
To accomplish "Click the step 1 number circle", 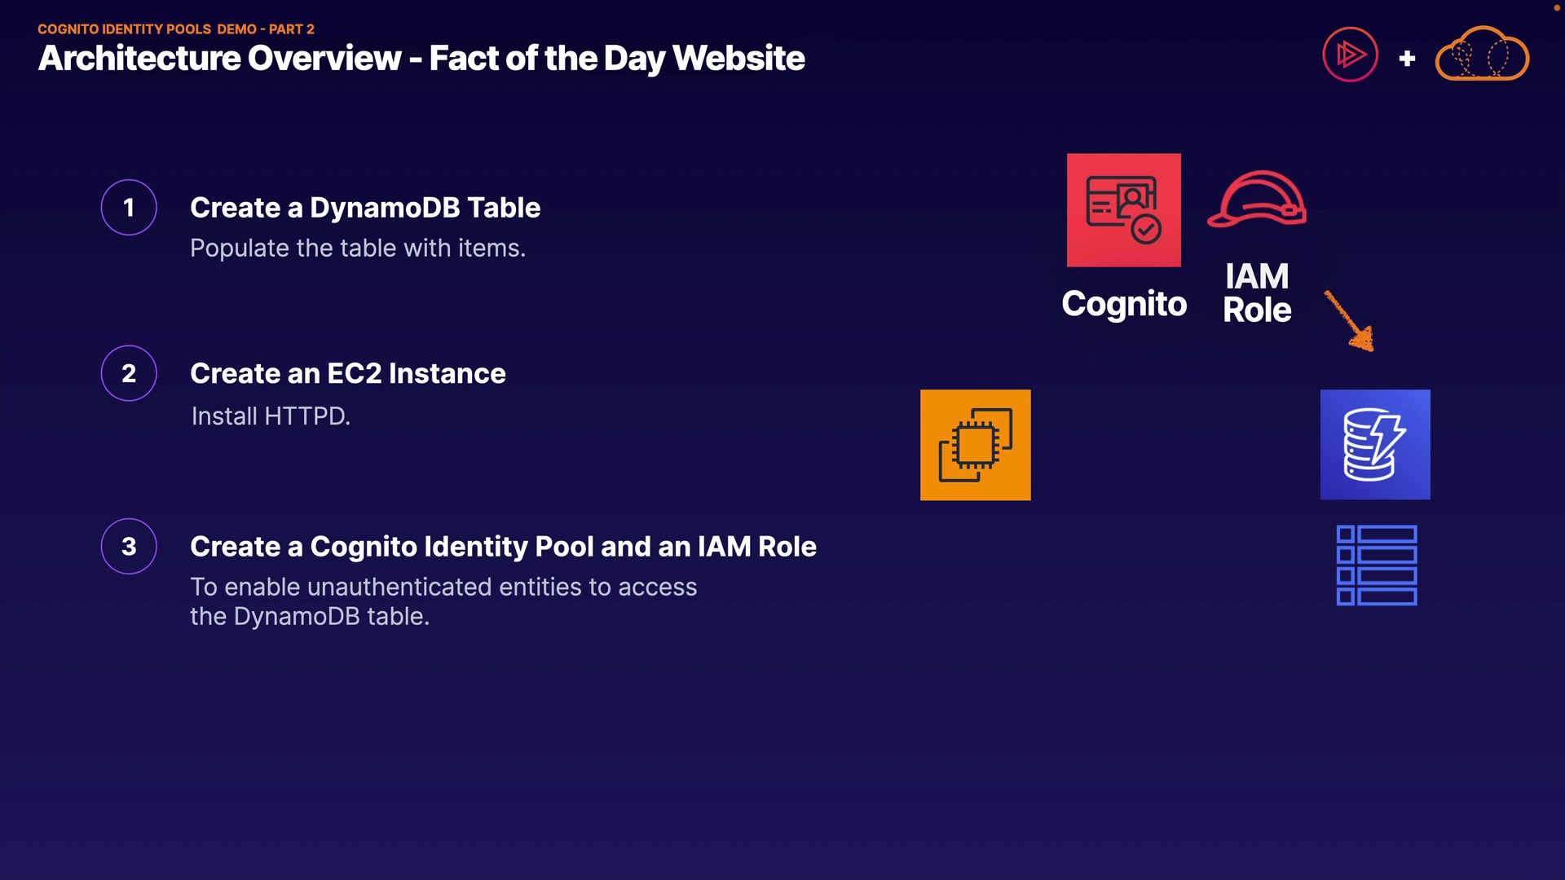I will coord(129,208).
